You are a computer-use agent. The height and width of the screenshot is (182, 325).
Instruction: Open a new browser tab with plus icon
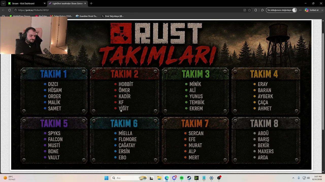coord(91,4)
